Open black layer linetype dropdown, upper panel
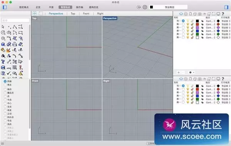231x146 pixels. [211, 21]
